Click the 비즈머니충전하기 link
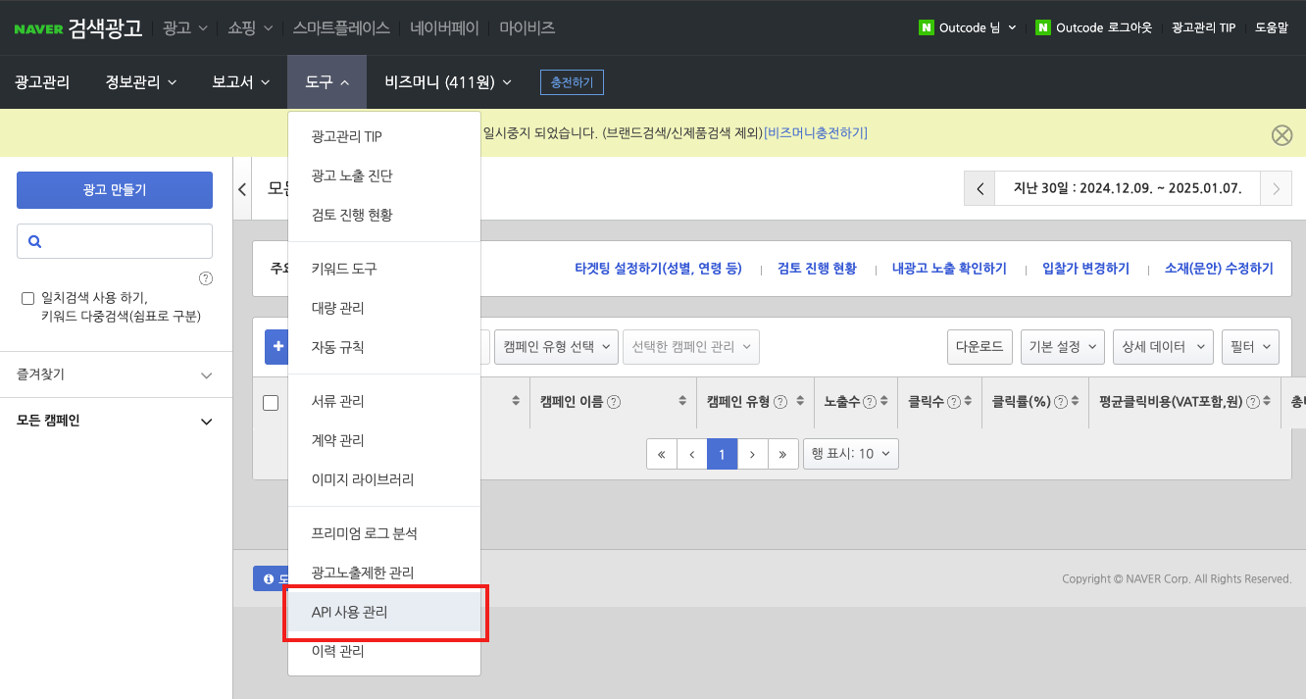 pyautogui.click(x=815, y=132)
